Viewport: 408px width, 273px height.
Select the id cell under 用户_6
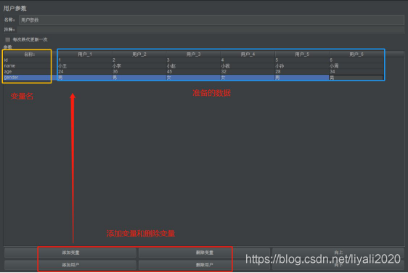(x=356, y=60)
